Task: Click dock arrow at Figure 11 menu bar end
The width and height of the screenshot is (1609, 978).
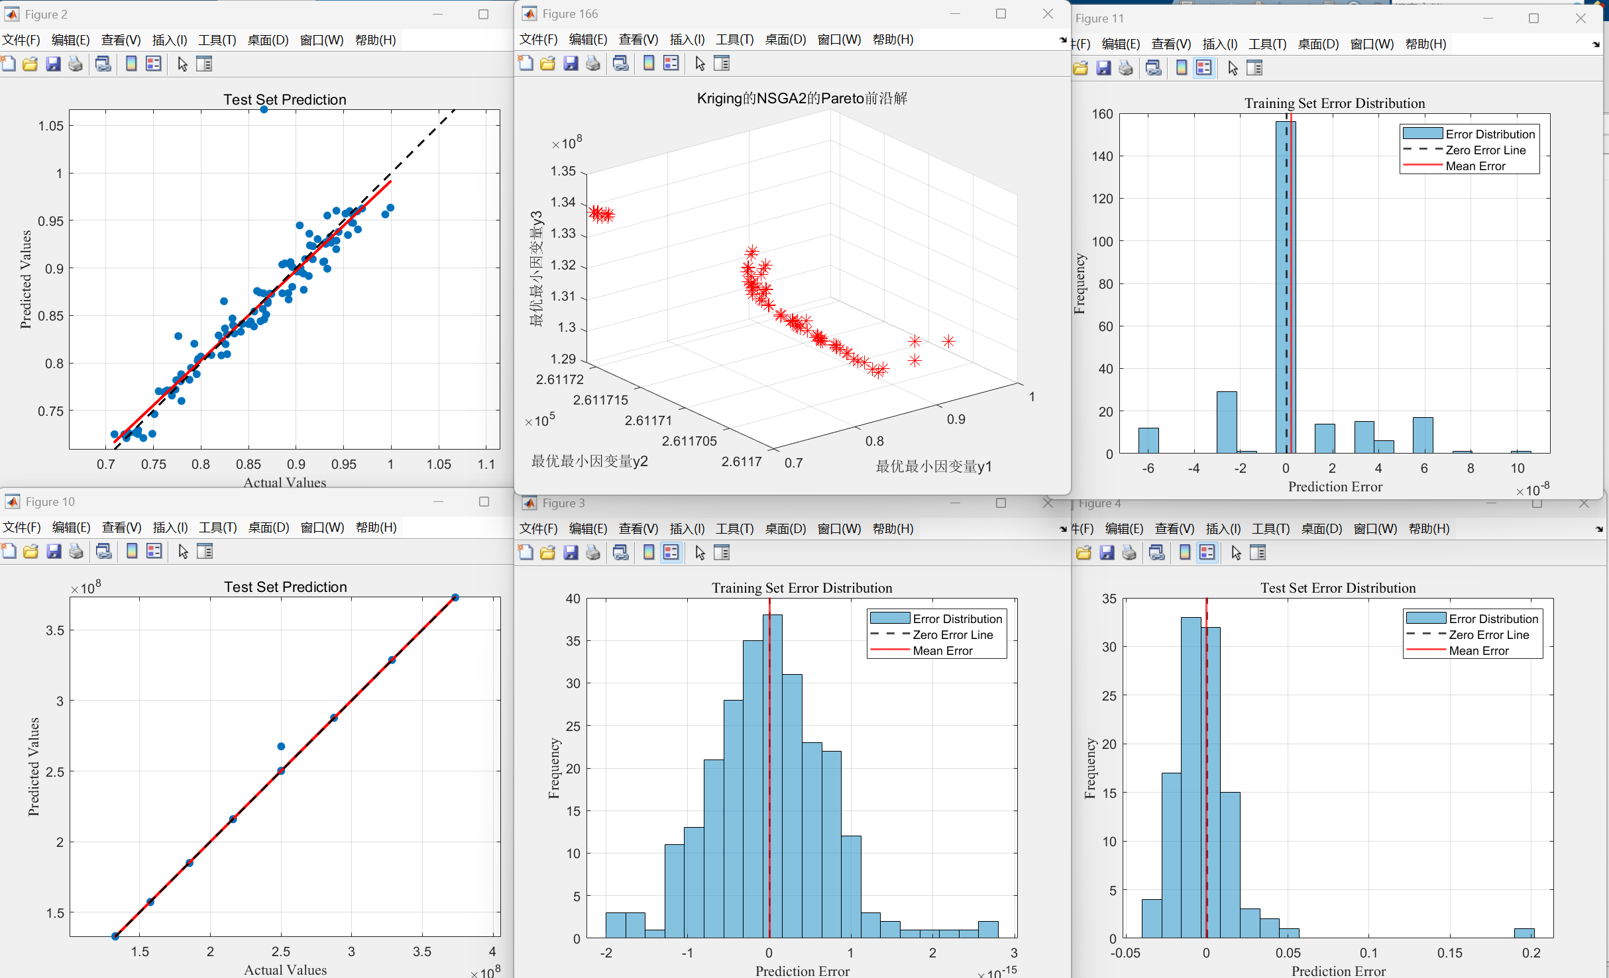Action: pos(1596,45)
